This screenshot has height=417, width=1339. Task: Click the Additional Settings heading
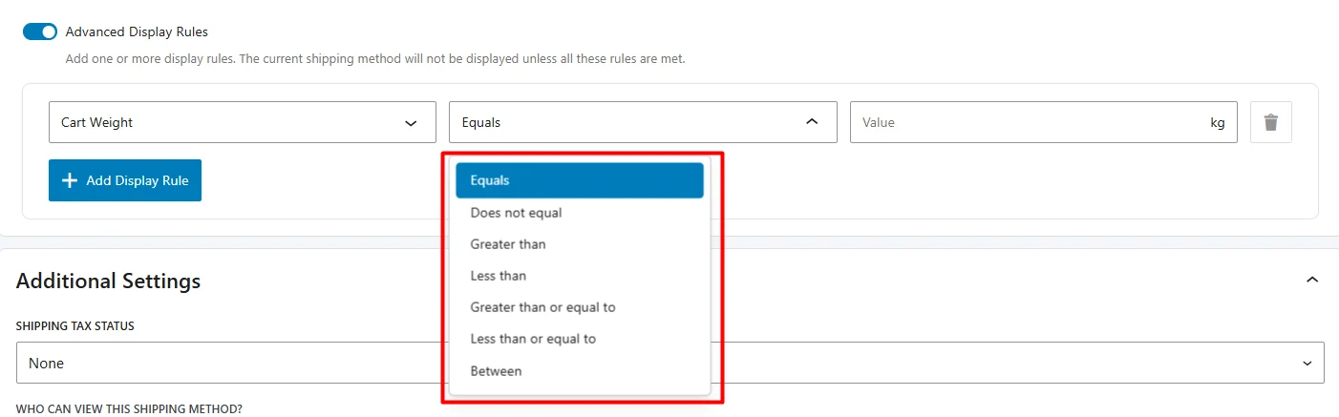108,281
